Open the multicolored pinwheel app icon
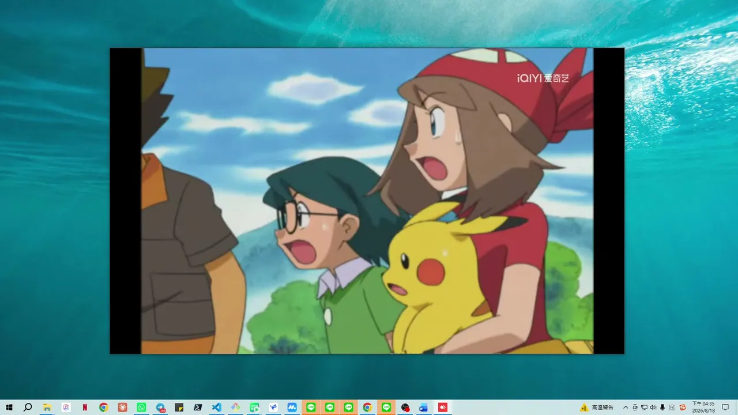This screenshot has width=738, height=415. (235, 407)
